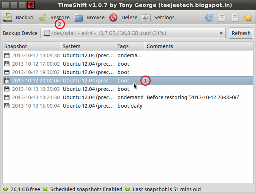The height and width of the screenshot is (193, 256).
Task: Click green dot beside Last snapshot status
Action: tap(128, 189)
